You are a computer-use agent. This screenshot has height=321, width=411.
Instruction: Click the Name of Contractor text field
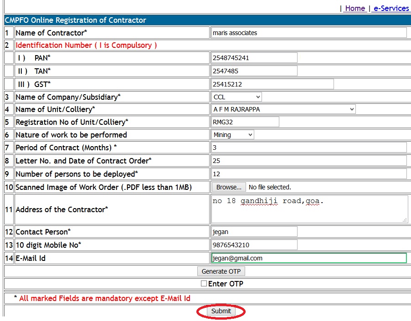tap(308, 33)
